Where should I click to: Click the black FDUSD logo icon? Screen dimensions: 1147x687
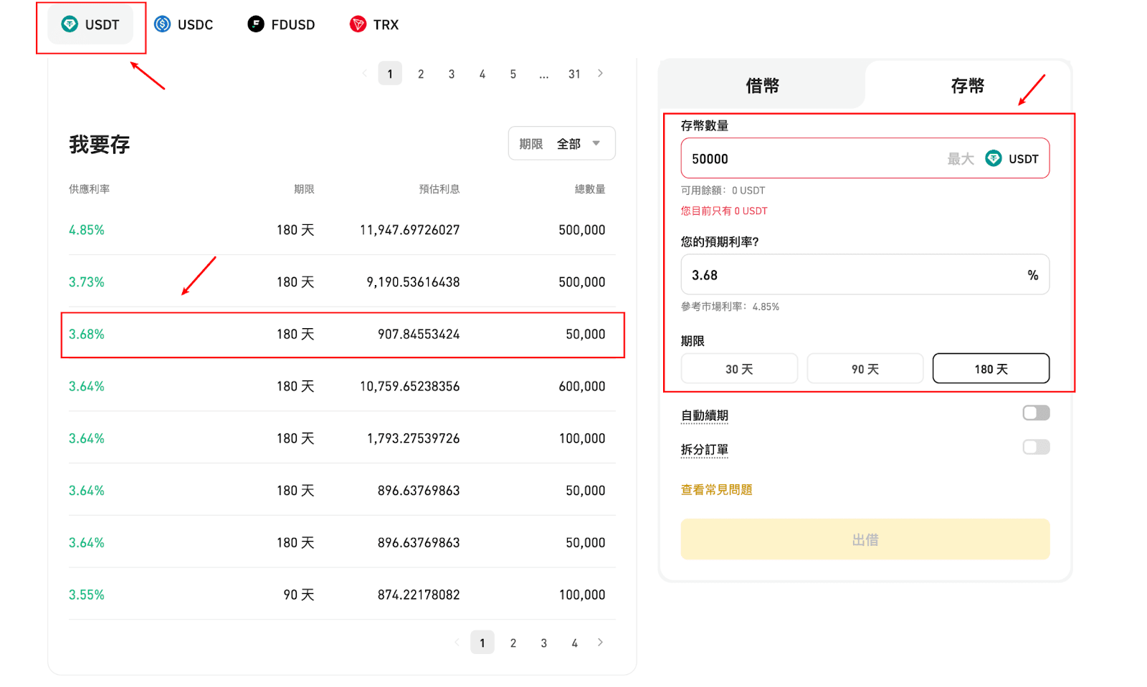click(x=256, y=24)
